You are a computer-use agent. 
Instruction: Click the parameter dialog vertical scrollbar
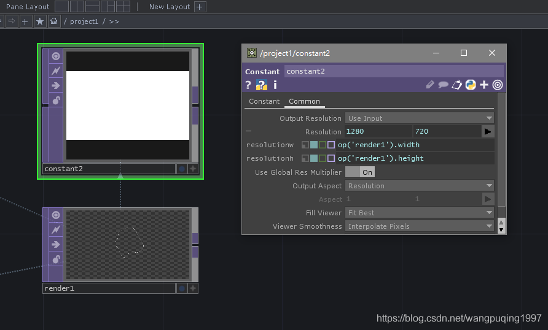click(x=501, y=150)
